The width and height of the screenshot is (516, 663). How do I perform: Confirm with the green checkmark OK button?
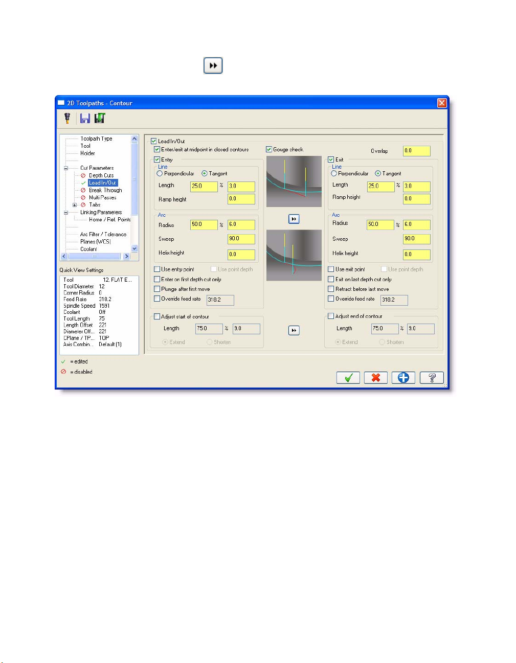pos(348,377)
